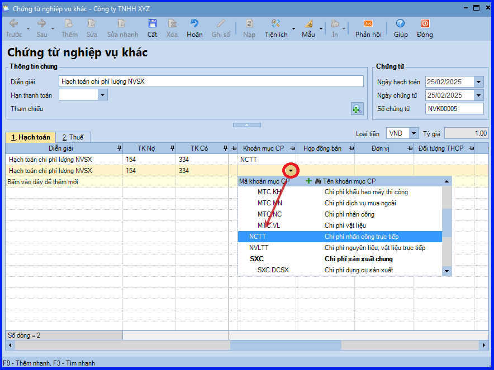
Task: Toggle the pin on TK Nợ column
Action: (172, 148)
